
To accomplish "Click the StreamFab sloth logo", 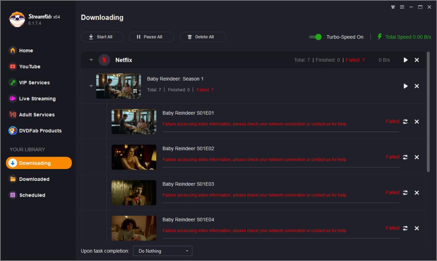I will [x=17, y=20].
